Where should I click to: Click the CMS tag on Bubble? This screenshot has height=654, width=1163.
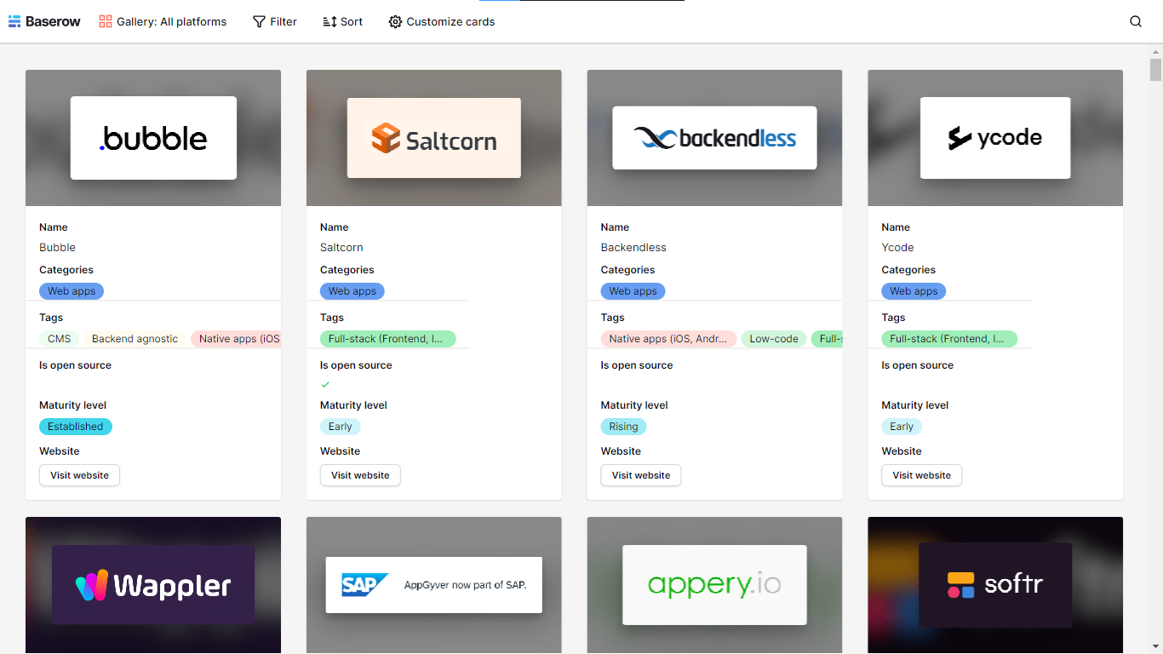(x=60, y=339)
